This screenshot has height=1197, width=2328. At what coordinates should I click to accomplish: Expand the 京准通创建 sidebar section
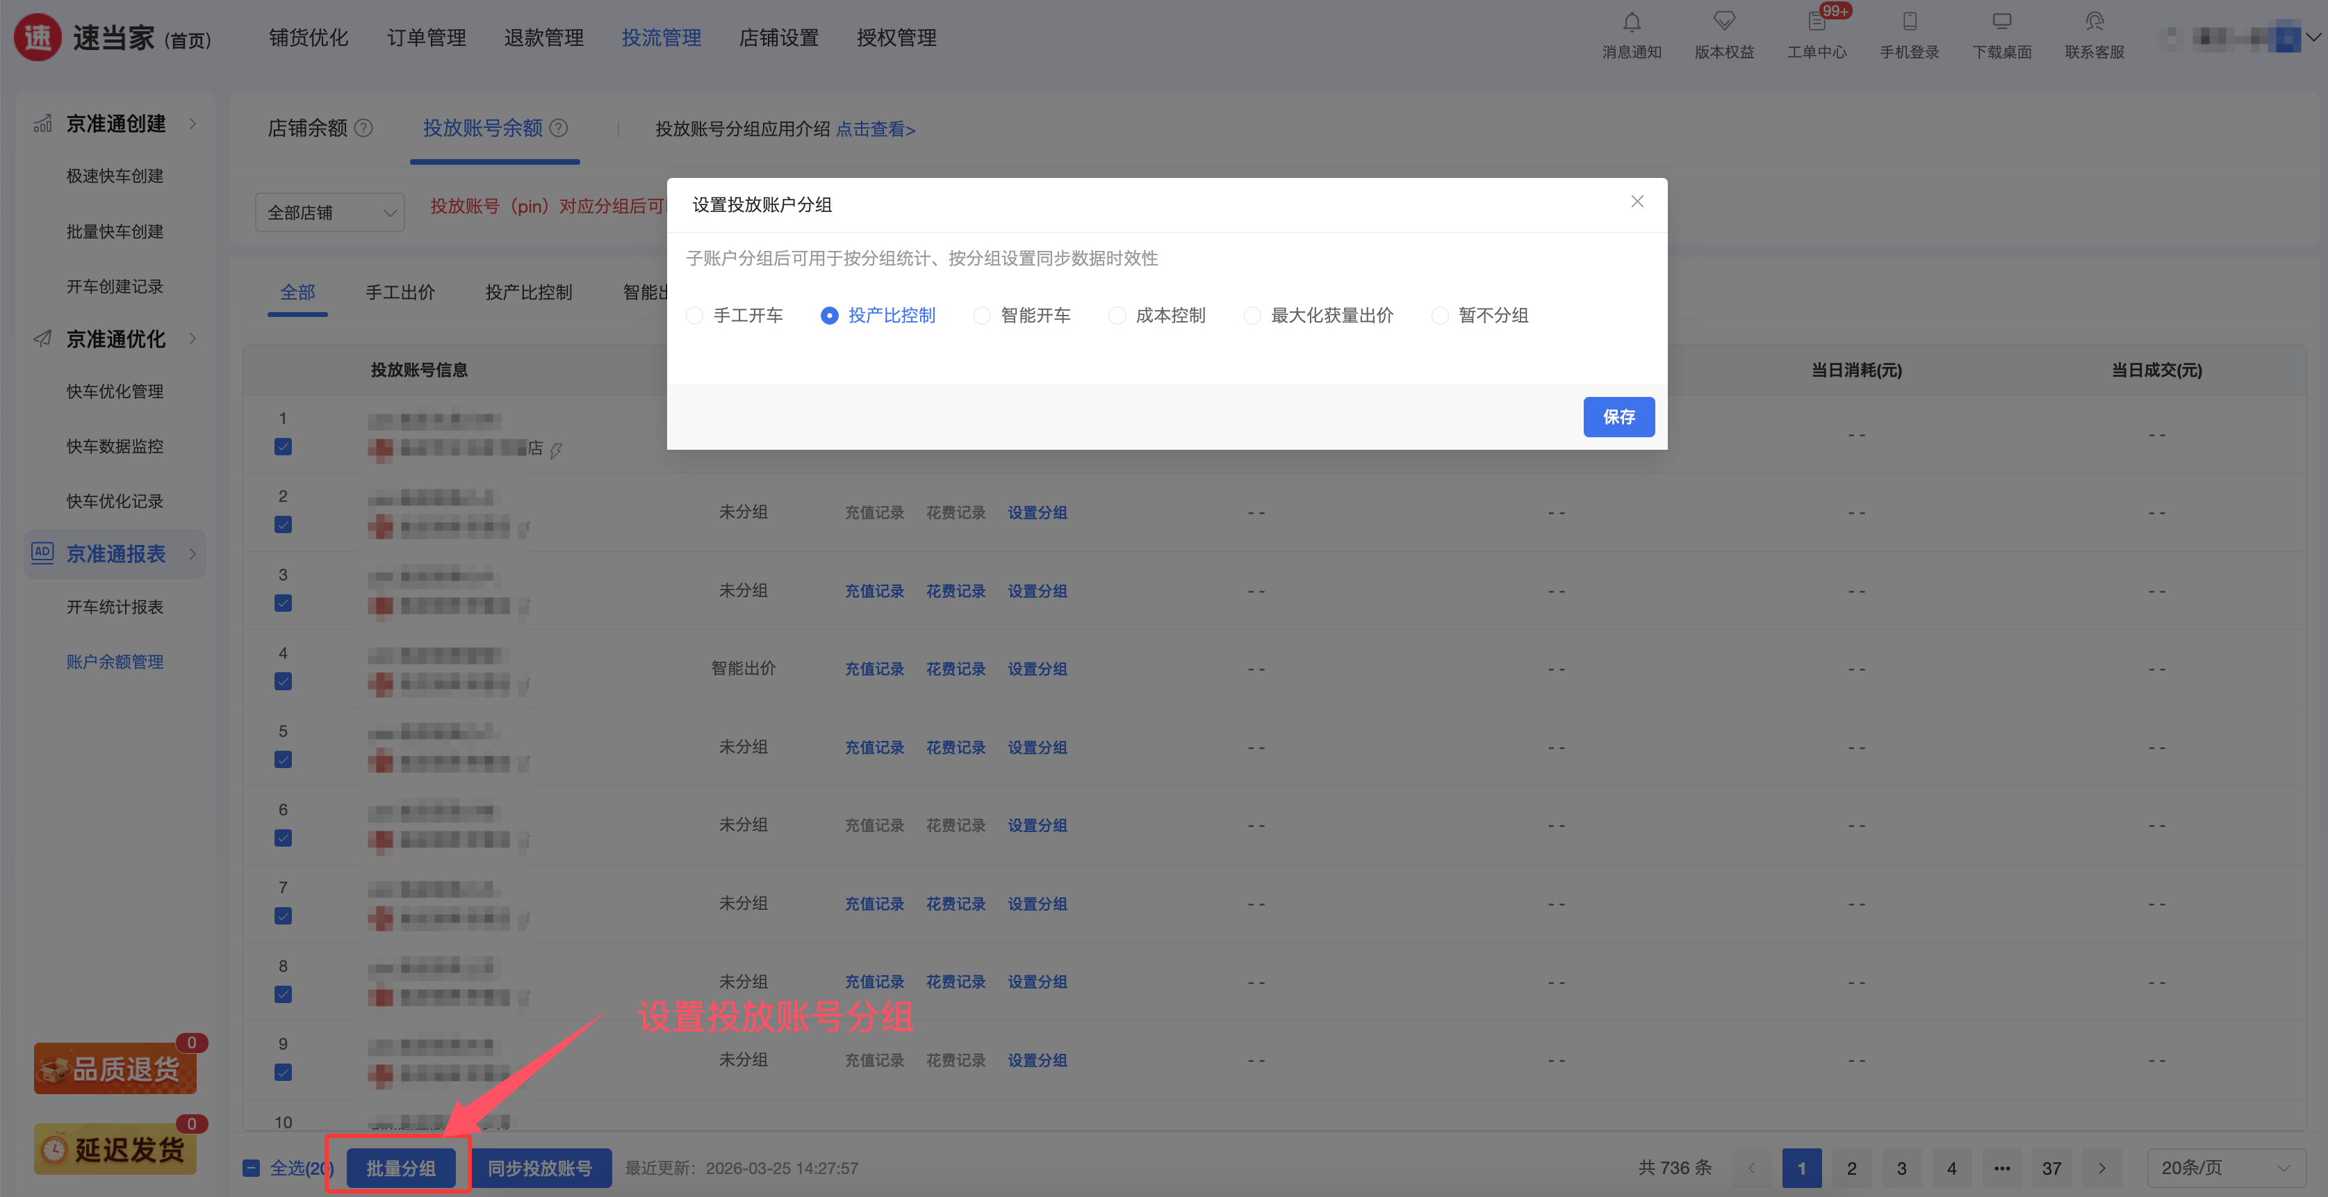click(x=115, y=124)
